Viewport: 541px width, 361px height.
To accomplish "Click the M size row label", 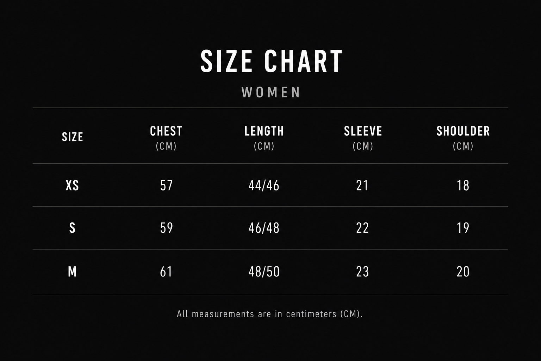I will [x=72, y=272].
